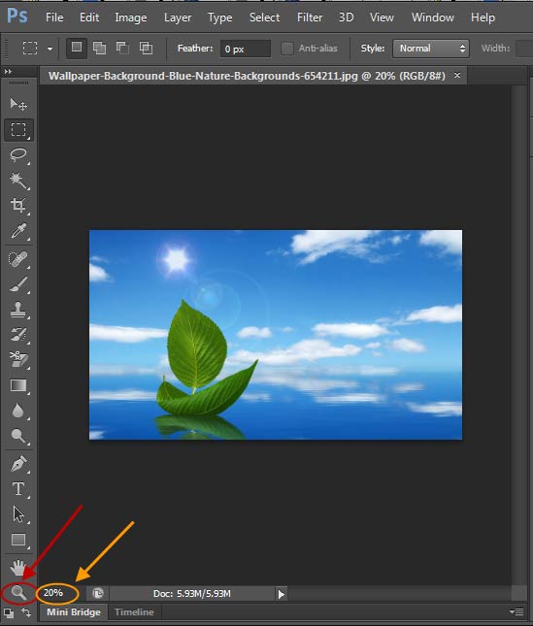
Task: Open the View menu
Action: point(382,17)
